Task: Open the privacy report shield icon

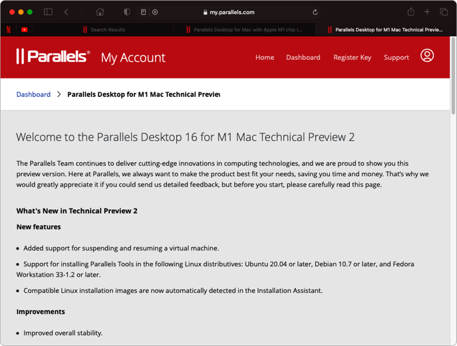Action: click(x=127, y=12)
